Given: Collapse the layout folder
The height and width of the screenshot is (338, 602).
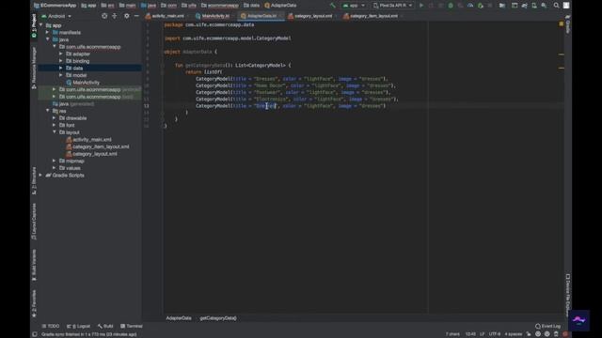Looking at the screenshot, I should point(55,132).
